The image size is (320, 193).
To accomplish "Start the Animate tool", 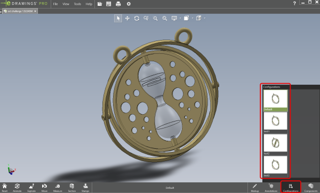I will pyautogui.click(x=17, y=188).
